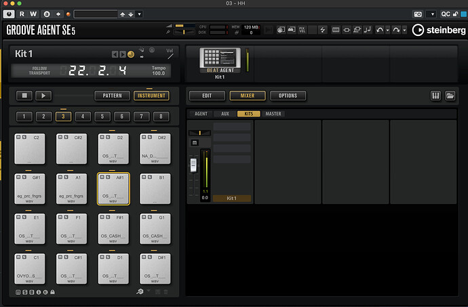
Task: Show the Kits mixer tab
Action: point(249,114)
